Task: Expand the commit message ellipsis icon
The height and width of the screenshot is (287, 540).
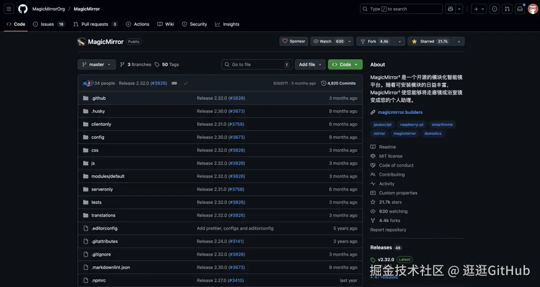Action: [x=174, y=83]
